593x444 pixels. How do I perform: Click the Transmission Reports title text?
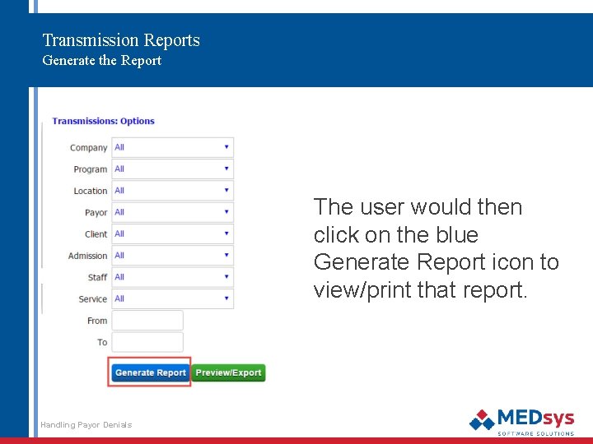tap(121, 40)
